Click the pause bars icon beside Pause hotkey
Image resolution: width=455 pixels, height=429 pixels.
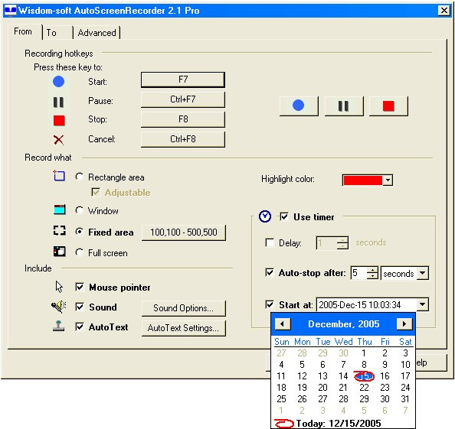tap(59, 102)
